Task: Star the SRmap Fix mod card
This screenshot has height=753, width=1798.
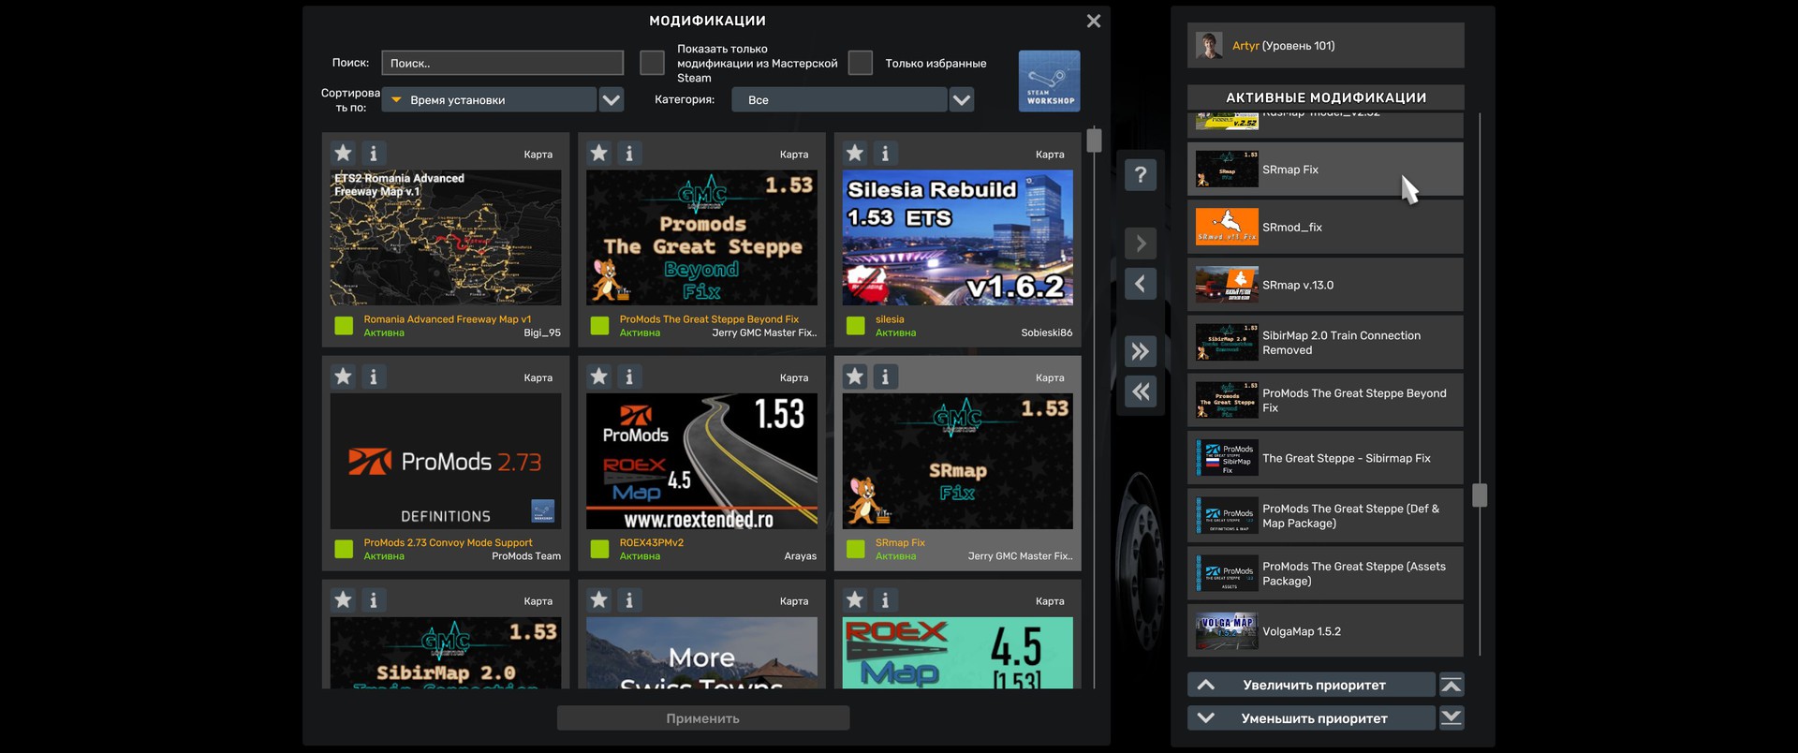Action: (855, 376)
